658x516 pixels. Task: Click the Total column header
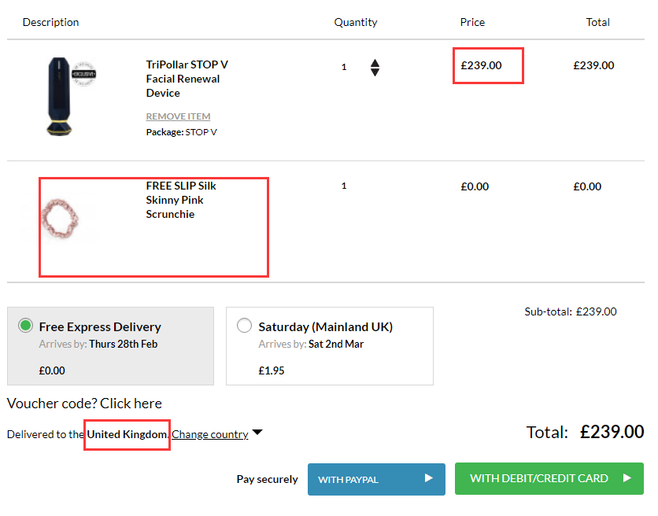coord(597,22)
